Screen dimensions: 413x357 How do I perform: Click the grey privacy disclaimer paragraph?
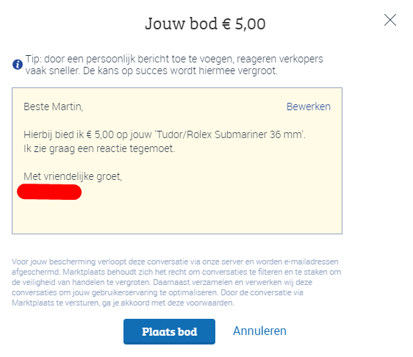coord(176,282)
